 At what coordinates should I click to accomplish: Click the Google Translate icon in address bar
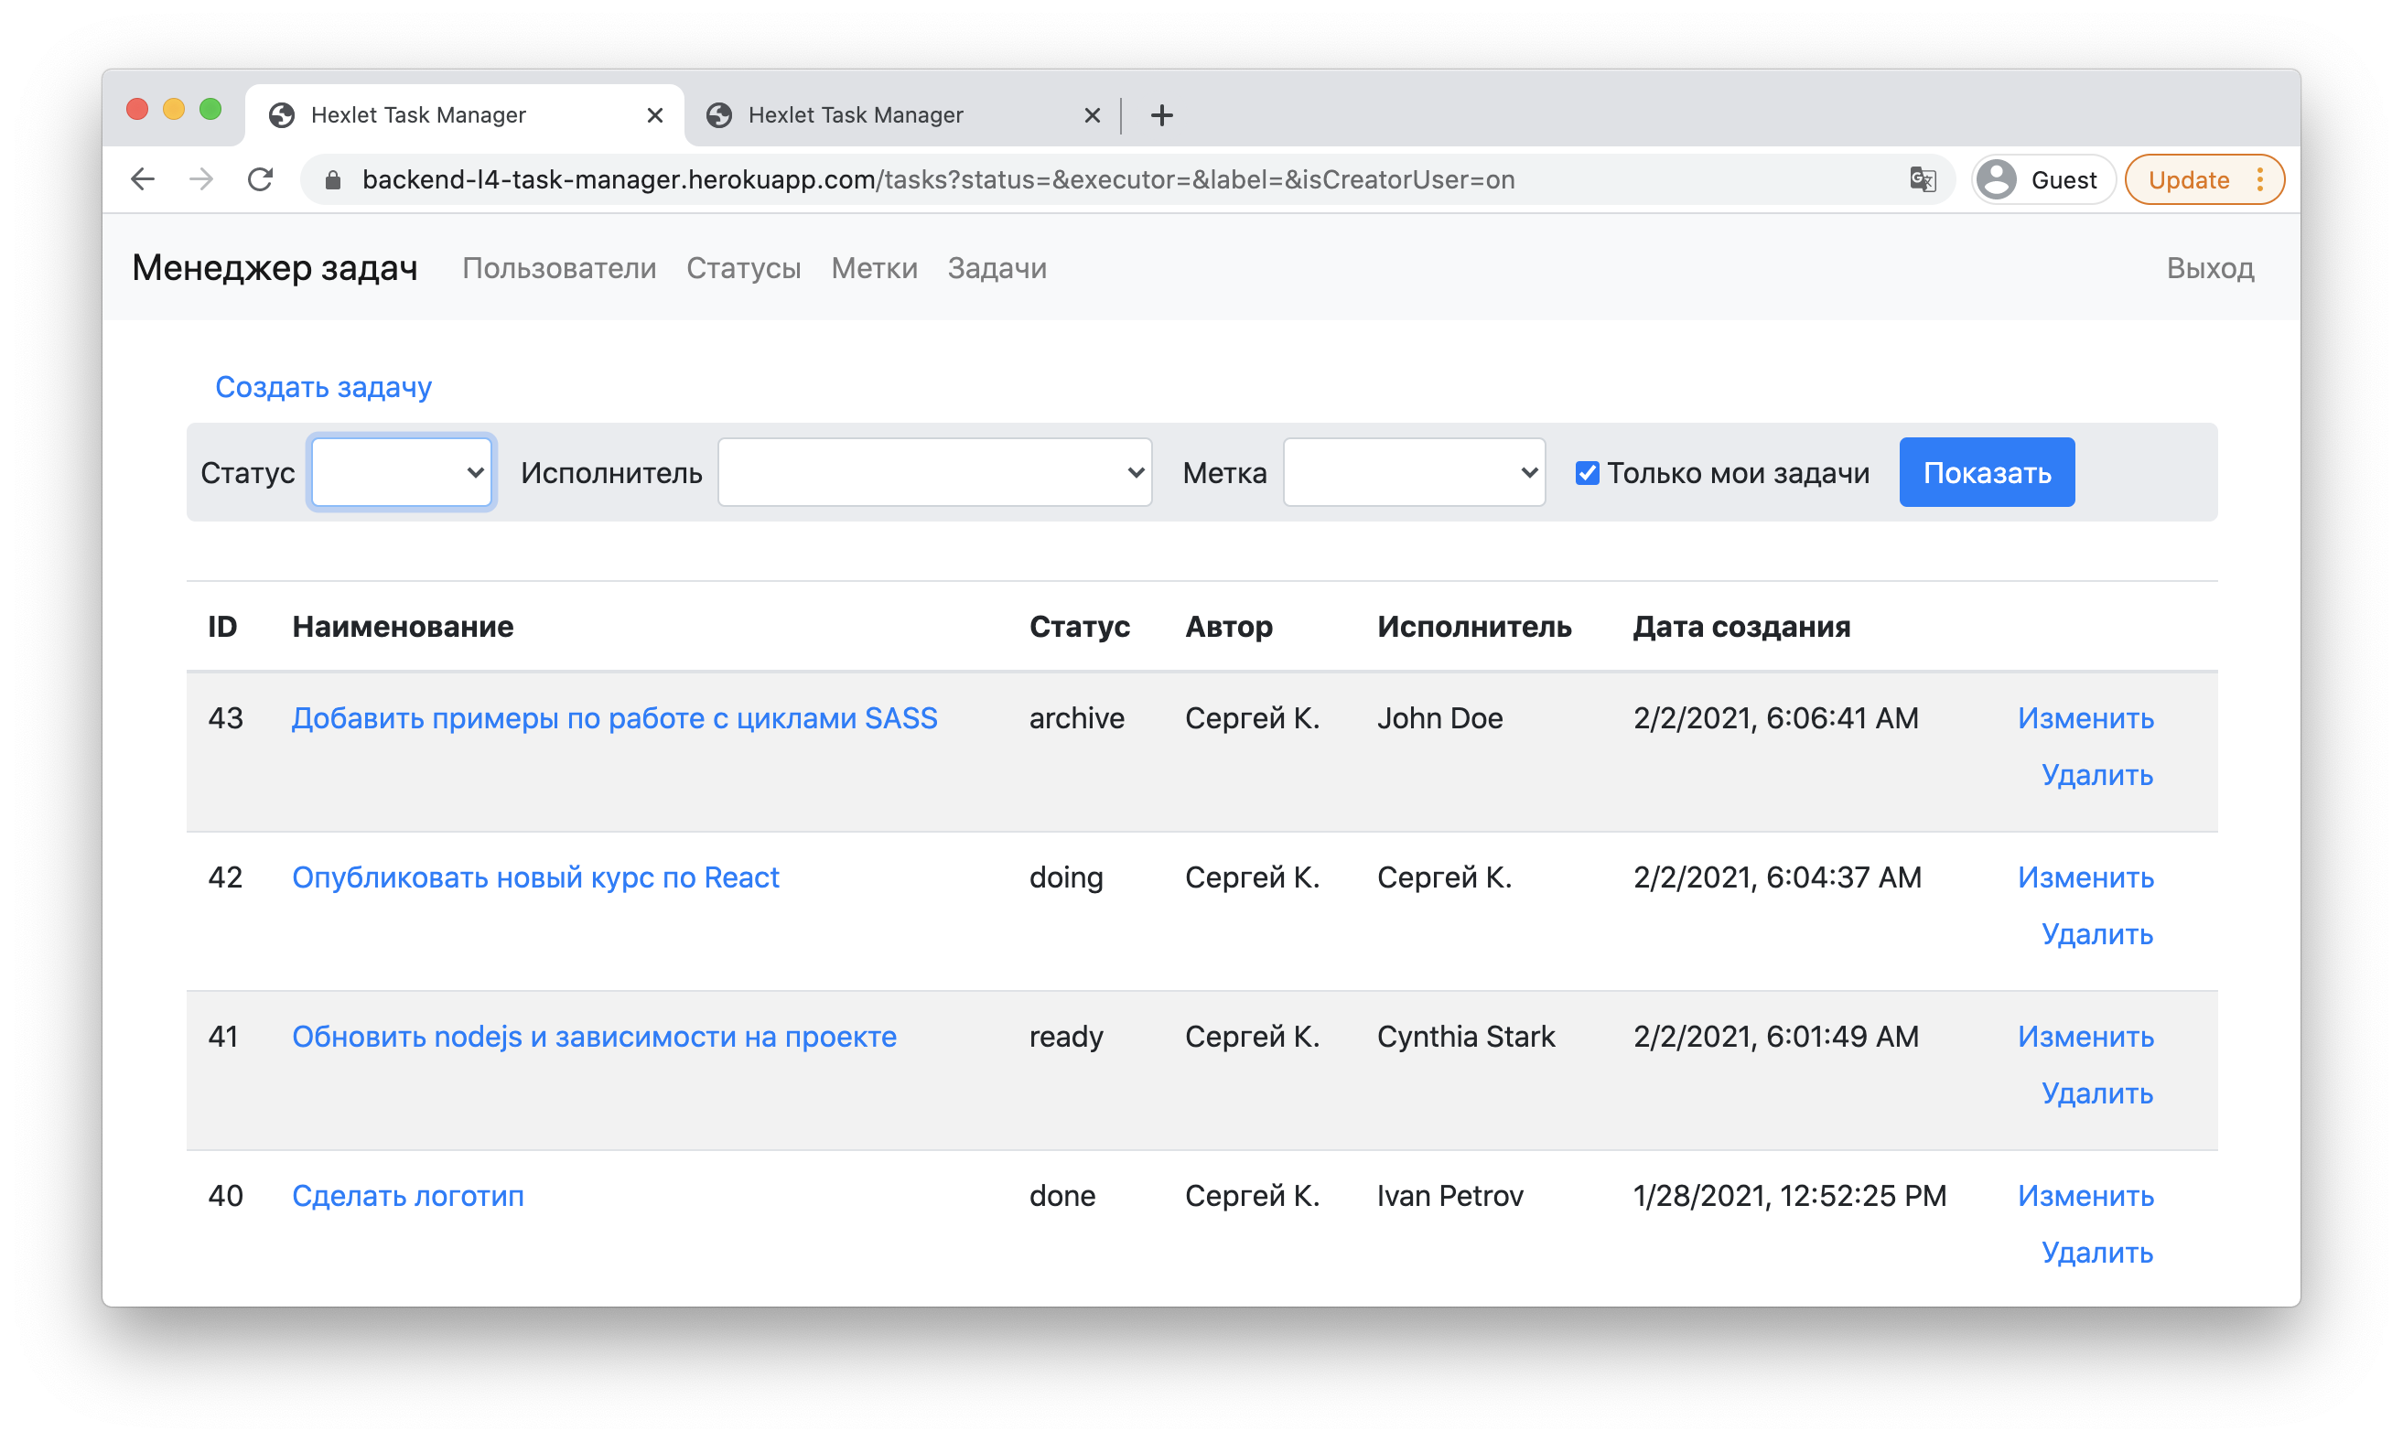click(1922, 178)
